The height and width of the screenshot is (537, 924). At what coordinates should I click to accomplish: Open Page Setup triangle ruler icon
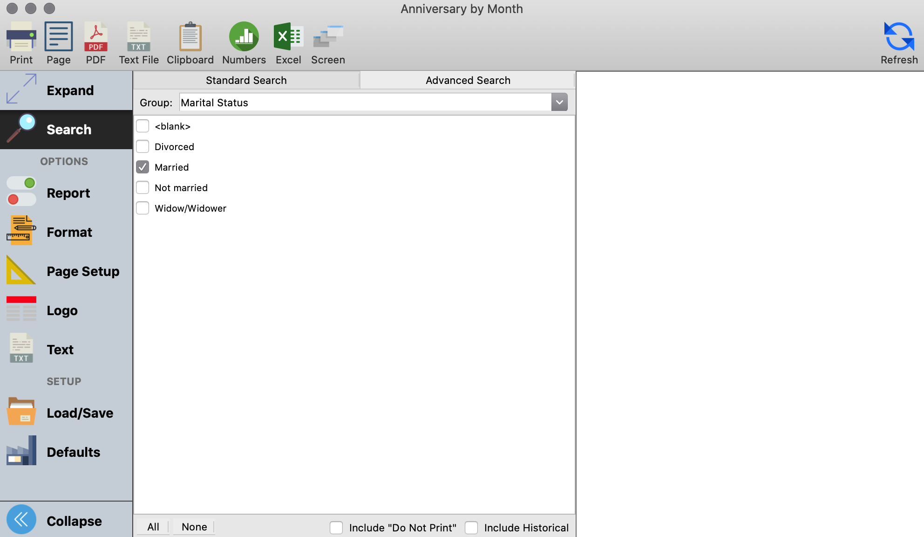pyautogui.click(x=21, y=270)
